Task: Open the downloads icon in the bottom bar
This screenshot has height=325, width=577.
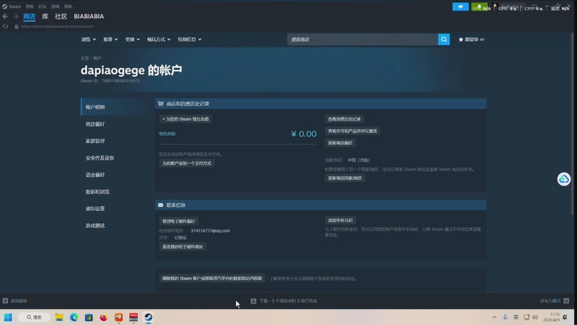Action: [254, 301]
